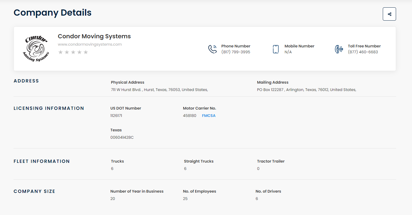412x215 pixels.
Task: Click the Condor Moving Systems company name
Action: 94,36
